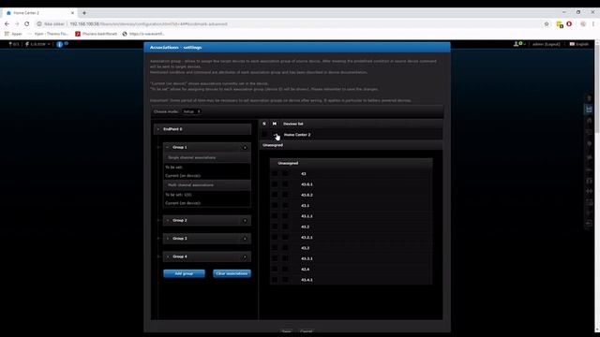Open the z-wave certification https bookmark
The width and height of the screenshot is (600, 337).
coord(143,34)
